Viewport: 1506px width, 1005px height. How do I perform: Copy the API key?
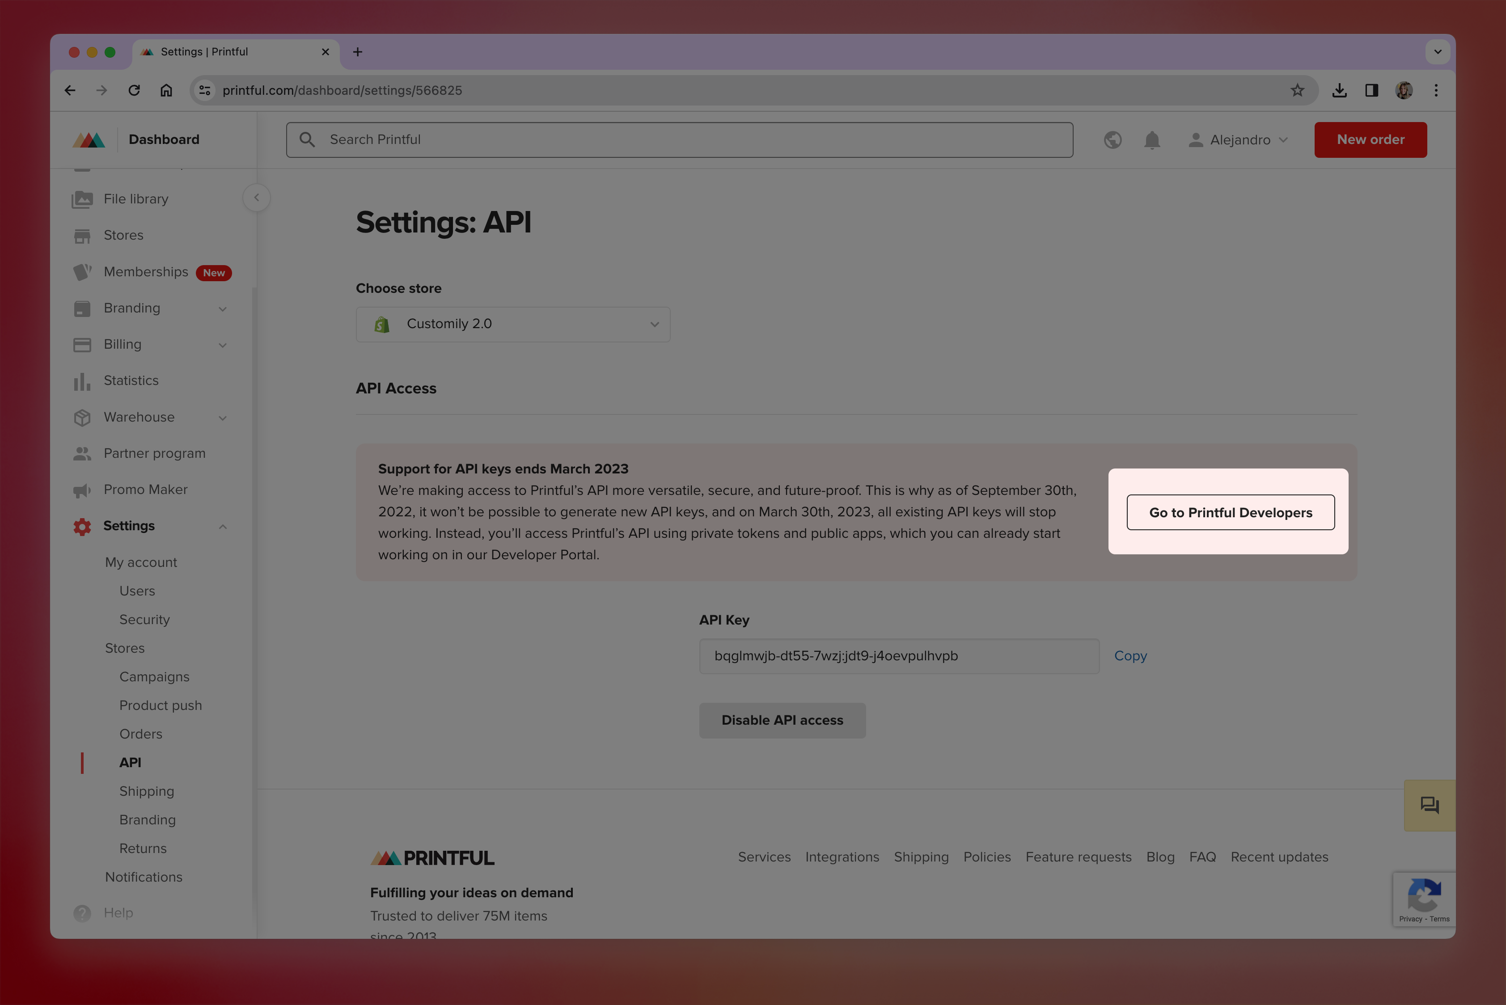point(1129,656)
